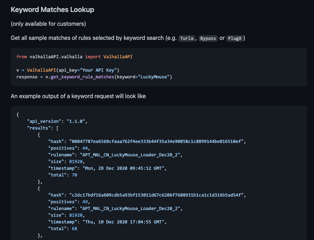Click the Keyword Matches Lookup heading
Image resolution: width=314 pixels, height=240 pixels.
[x=52, y=10]
